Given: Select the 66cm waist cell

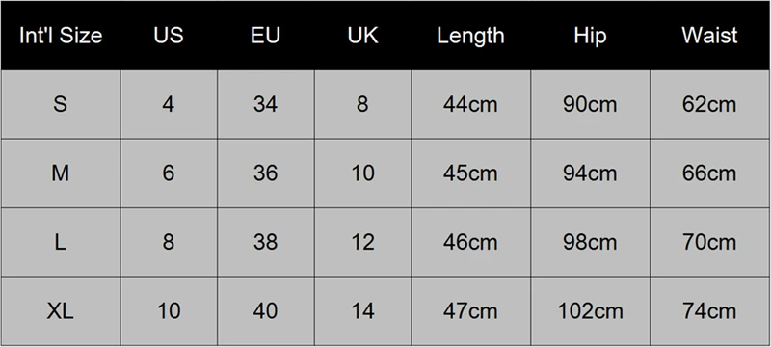Looking at the screenshot, I should [710, 173].
